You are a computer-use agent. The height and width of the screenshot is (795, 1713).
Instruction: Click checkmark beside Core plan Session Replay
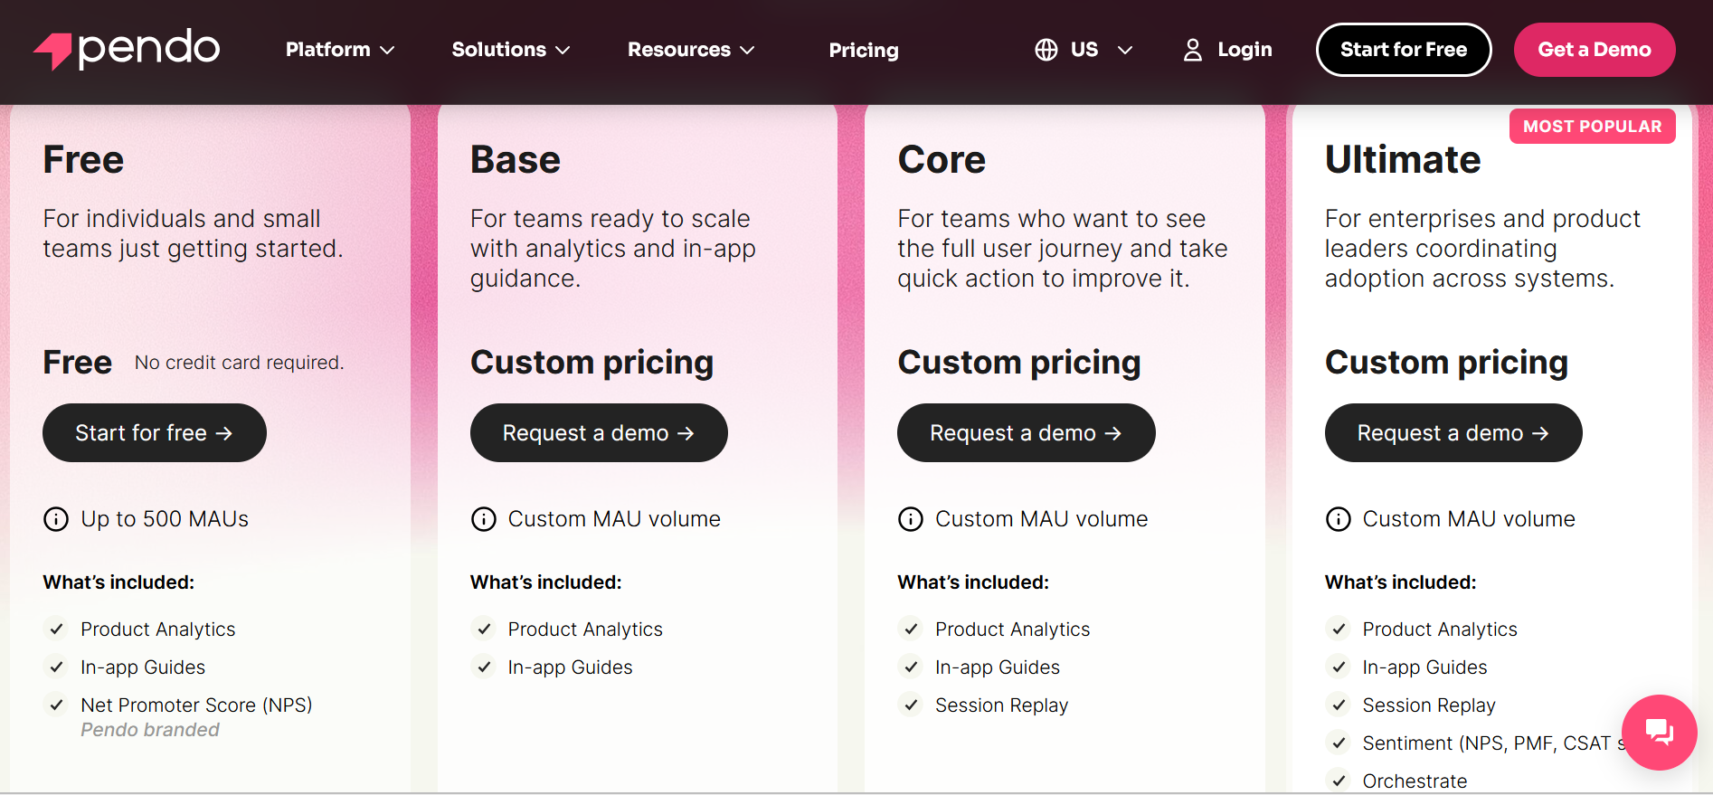click(911, 705)
